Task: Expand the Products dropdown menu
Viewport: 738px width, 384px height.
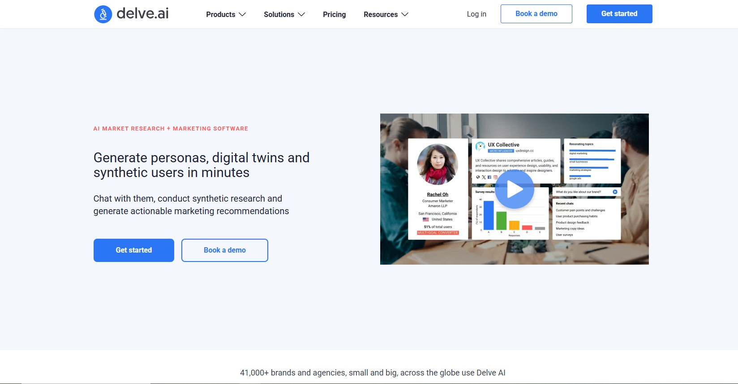Action: point(226,14)
